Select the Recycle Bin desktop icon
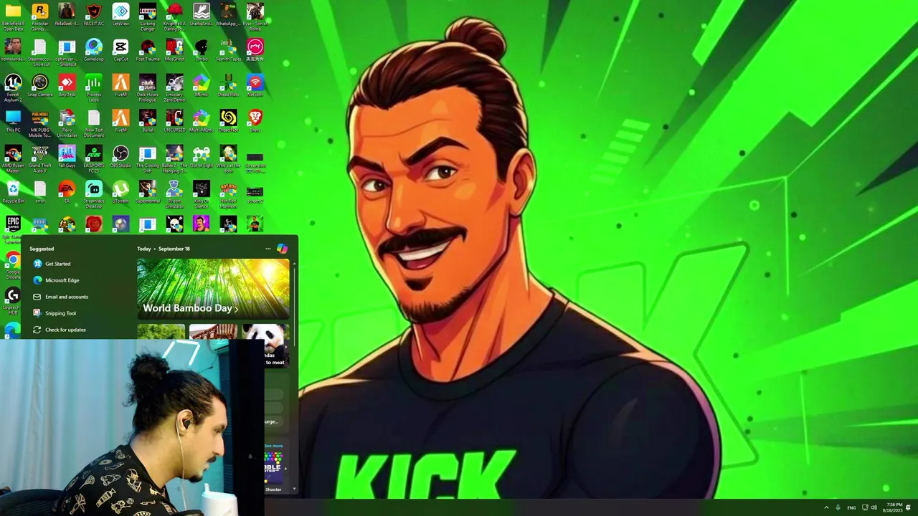This screenshot has height=516, width=918. coord(13,193)
